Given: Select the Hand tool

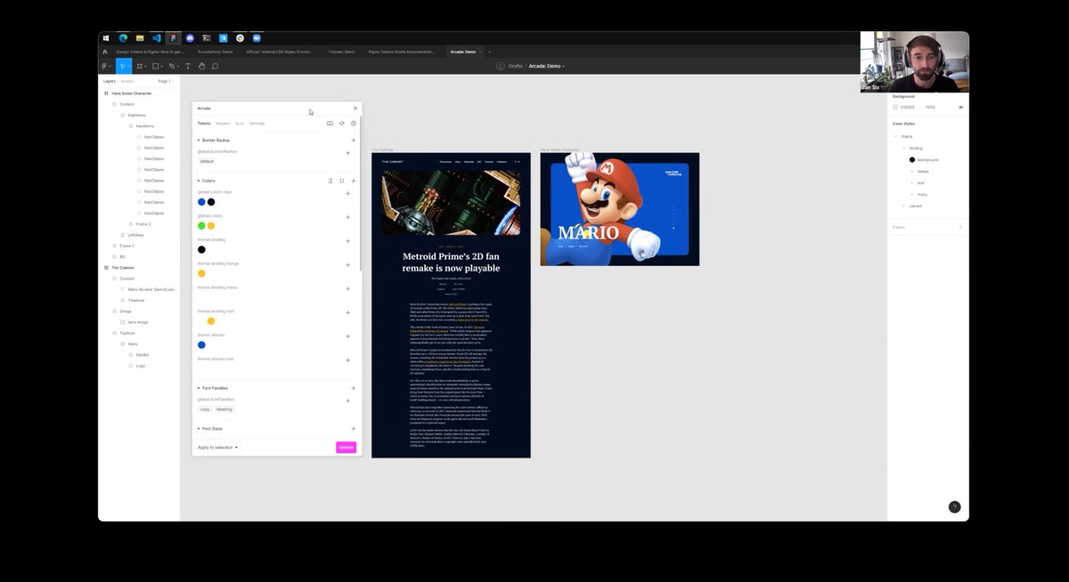Looking at the screenshot, I should coord(201,66).
